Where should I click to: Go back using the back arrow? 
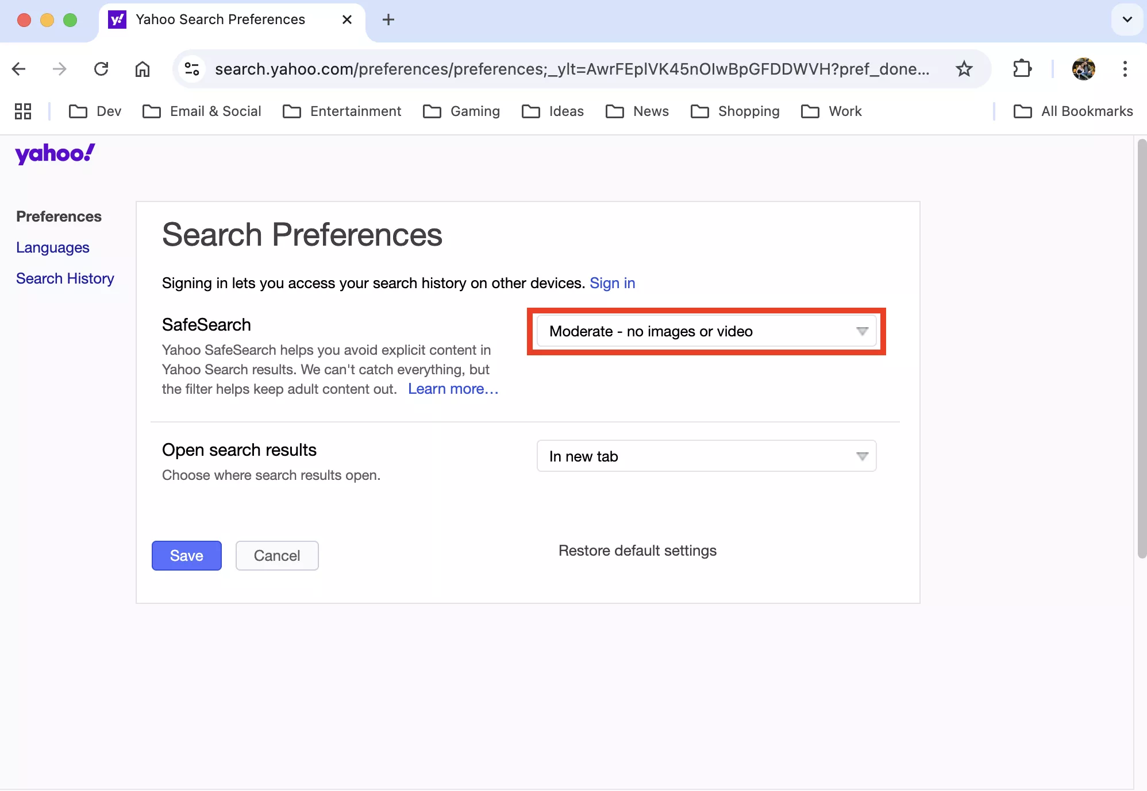pos(19,69)
